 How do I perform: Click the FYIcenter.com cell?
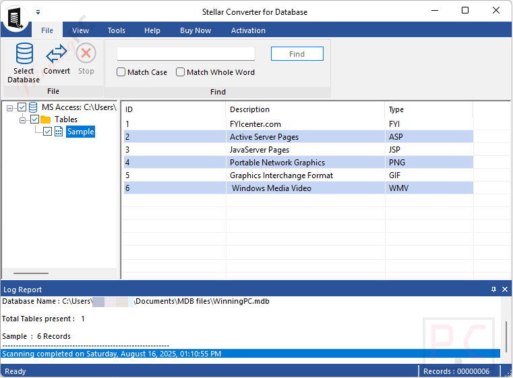click(x=305, y=124)
